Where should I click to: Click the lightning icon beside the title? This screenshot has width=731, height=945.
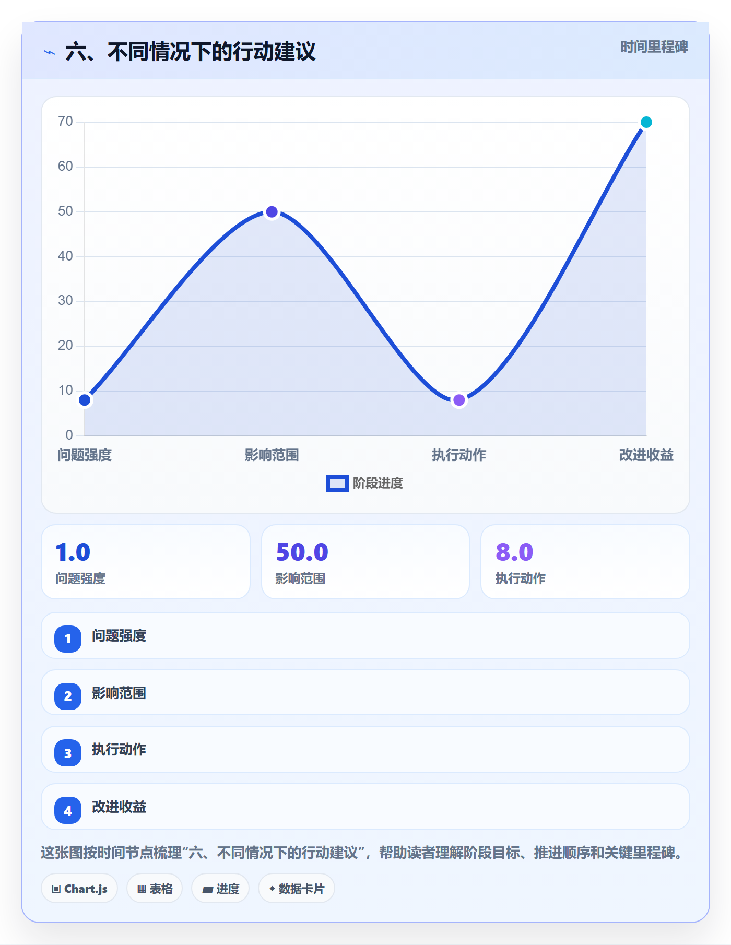pos(50,53)
